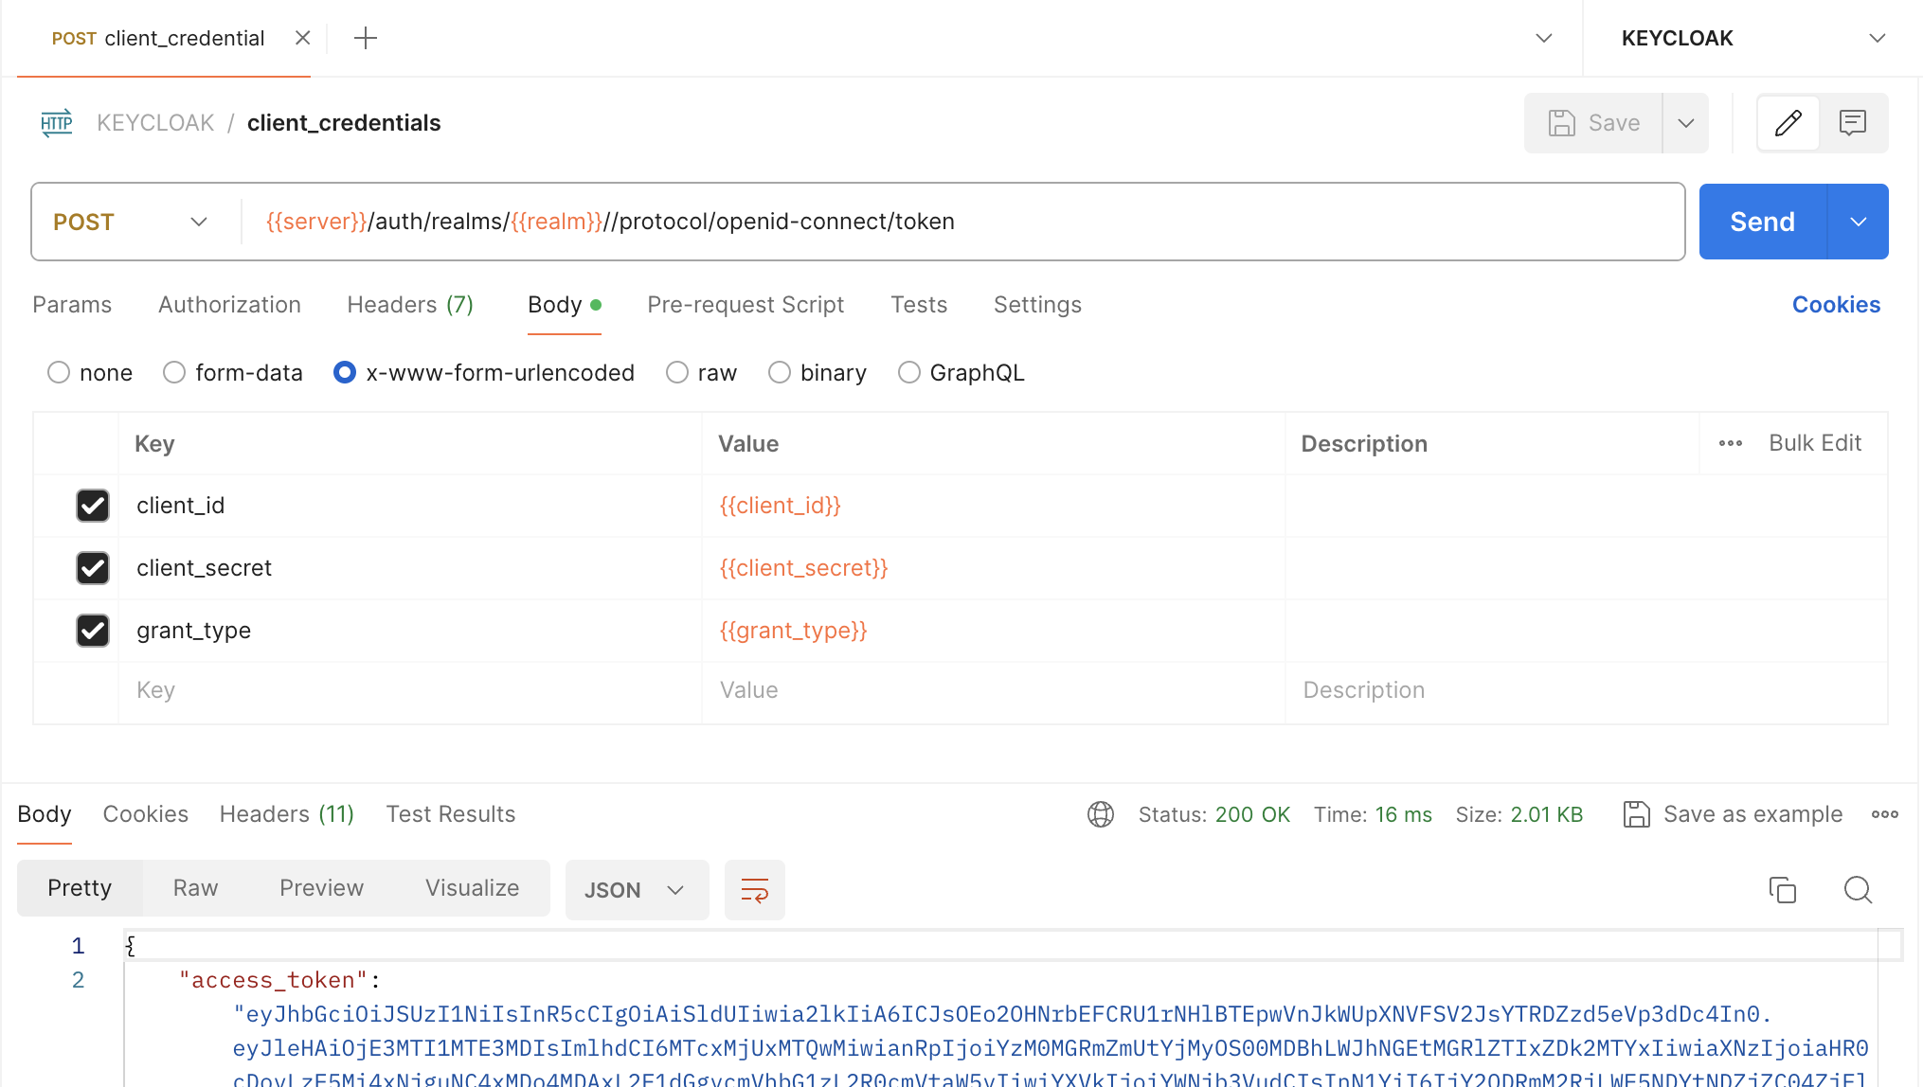
Task: Open the KEYCLOAK environment dropdown
Action: click(x=1752, y=39)
